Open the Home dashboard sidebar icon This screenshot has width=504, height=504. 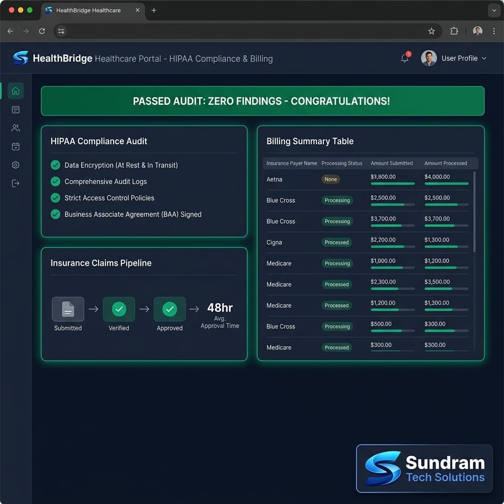[15, 91]
